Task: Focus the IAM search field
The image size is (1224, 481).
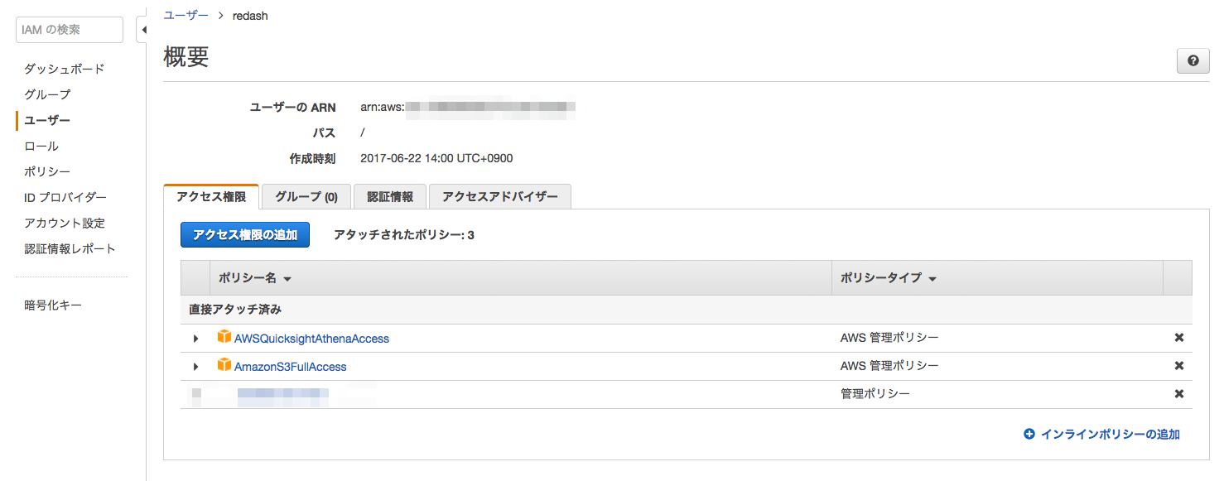Action: [69, 30]
